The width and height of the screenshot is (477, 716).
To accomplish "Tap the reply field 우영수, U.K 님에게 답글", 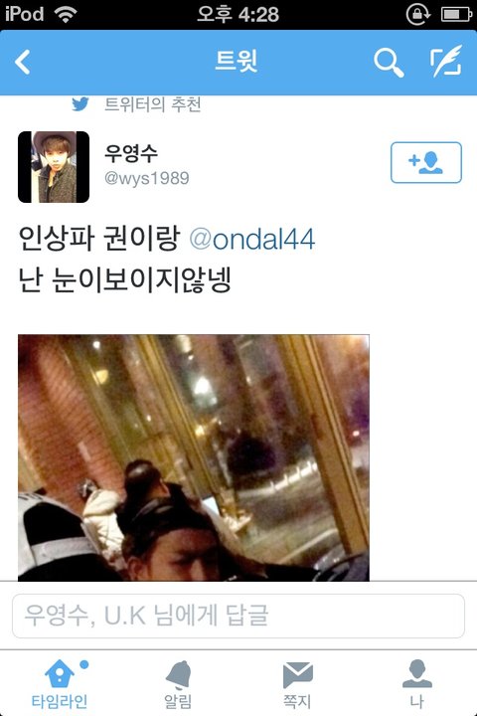I will (238, 616).
